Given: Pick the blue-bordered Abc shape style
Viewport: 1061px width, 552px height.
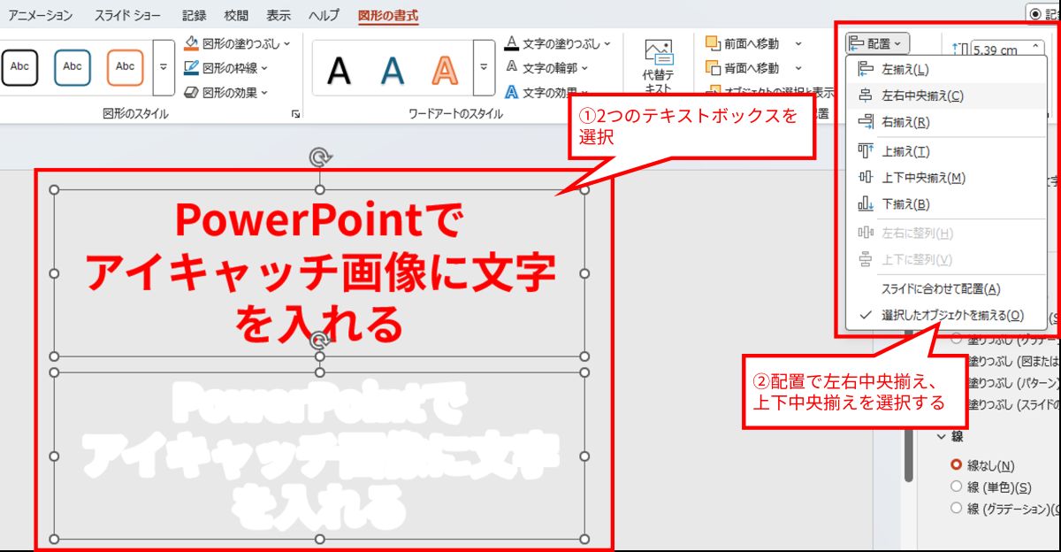Looking at the screenshot, I should point(73,67).
